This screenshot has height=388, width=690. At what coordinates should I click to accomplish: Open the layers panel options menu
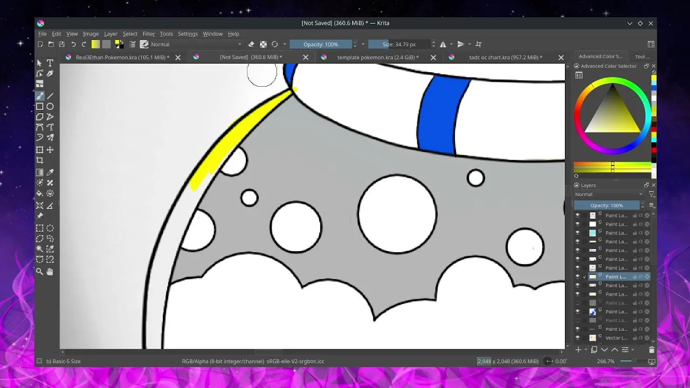point(652,205)
